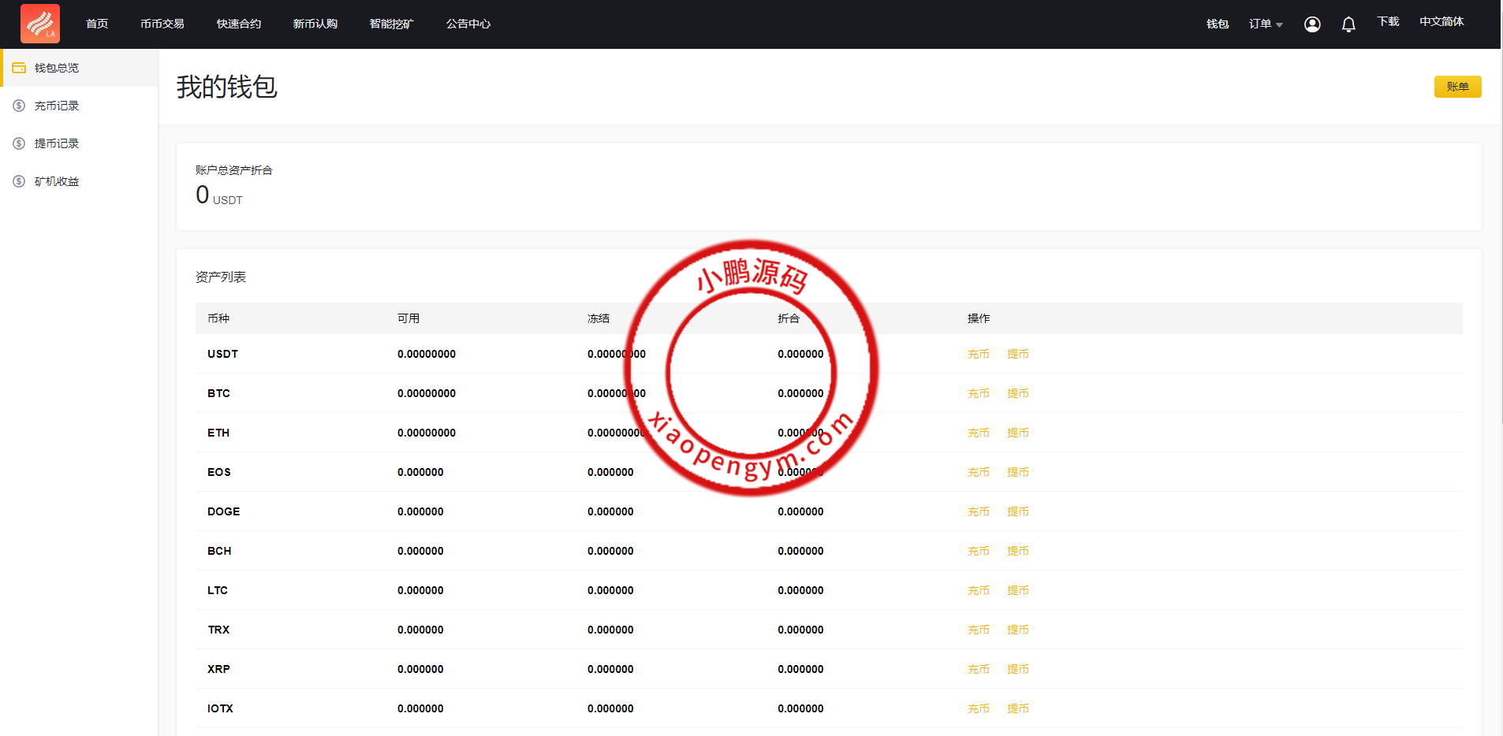The height and width of the screenshot is (736, 1503).
Task: Open the 中文简体 language selector
Action: point(1441,22)
